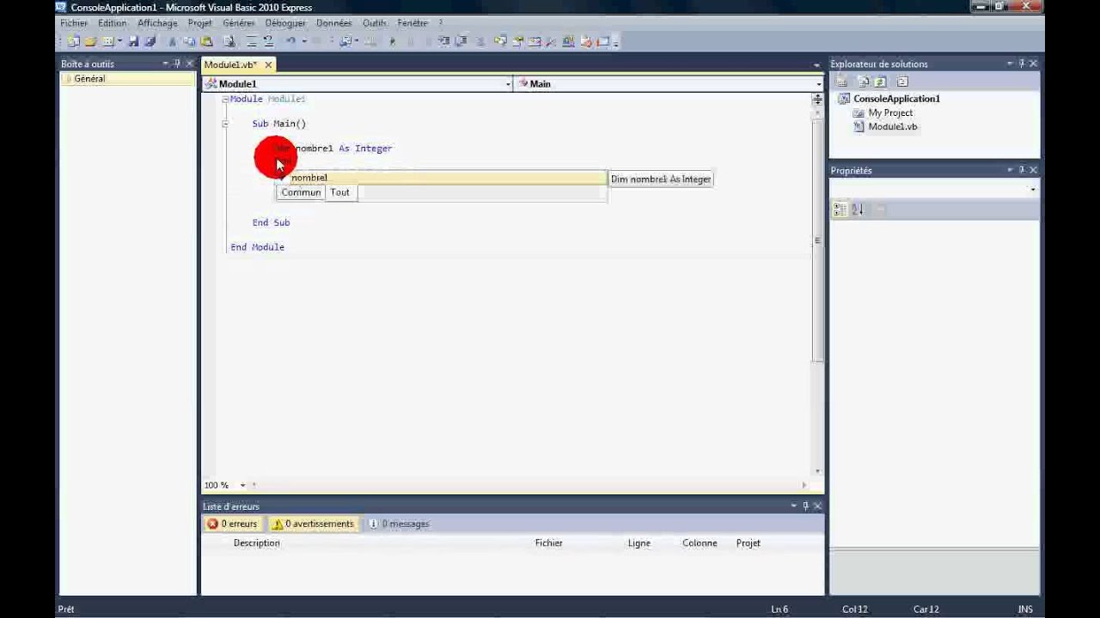The image size is (1100, 618).
Task: Open the Solution Explorer toolbar icon
Action: tap(499, 41)
